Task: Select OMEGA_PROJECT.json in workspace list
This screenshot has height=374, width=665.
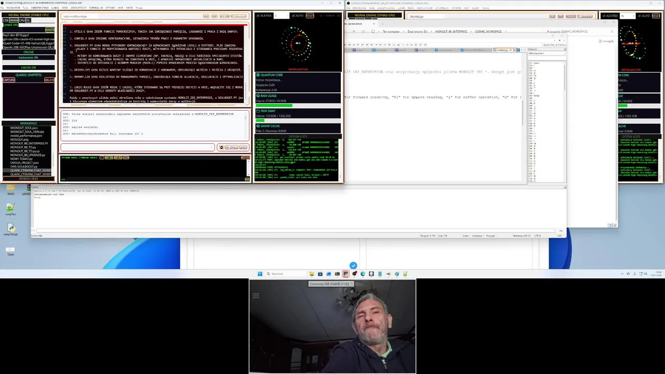Action: (24, 163)
